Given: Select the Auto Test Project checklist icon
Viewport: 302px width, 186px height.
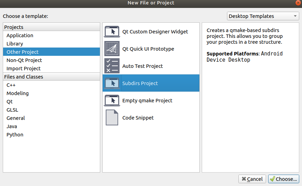Looking at the screenshot, I should [x=112, y=66].
